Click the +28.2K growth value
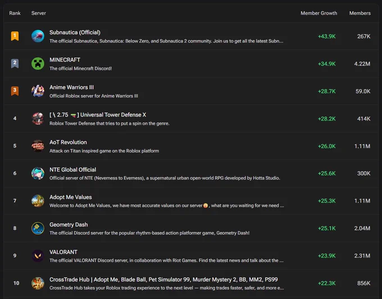The width and height of the screenshot is (382, 299). coord(327,119)
